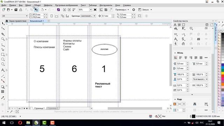Screen dimensions: 224x126
Task: Select the Text tool in the toolbox
Action: pos(3,70)
